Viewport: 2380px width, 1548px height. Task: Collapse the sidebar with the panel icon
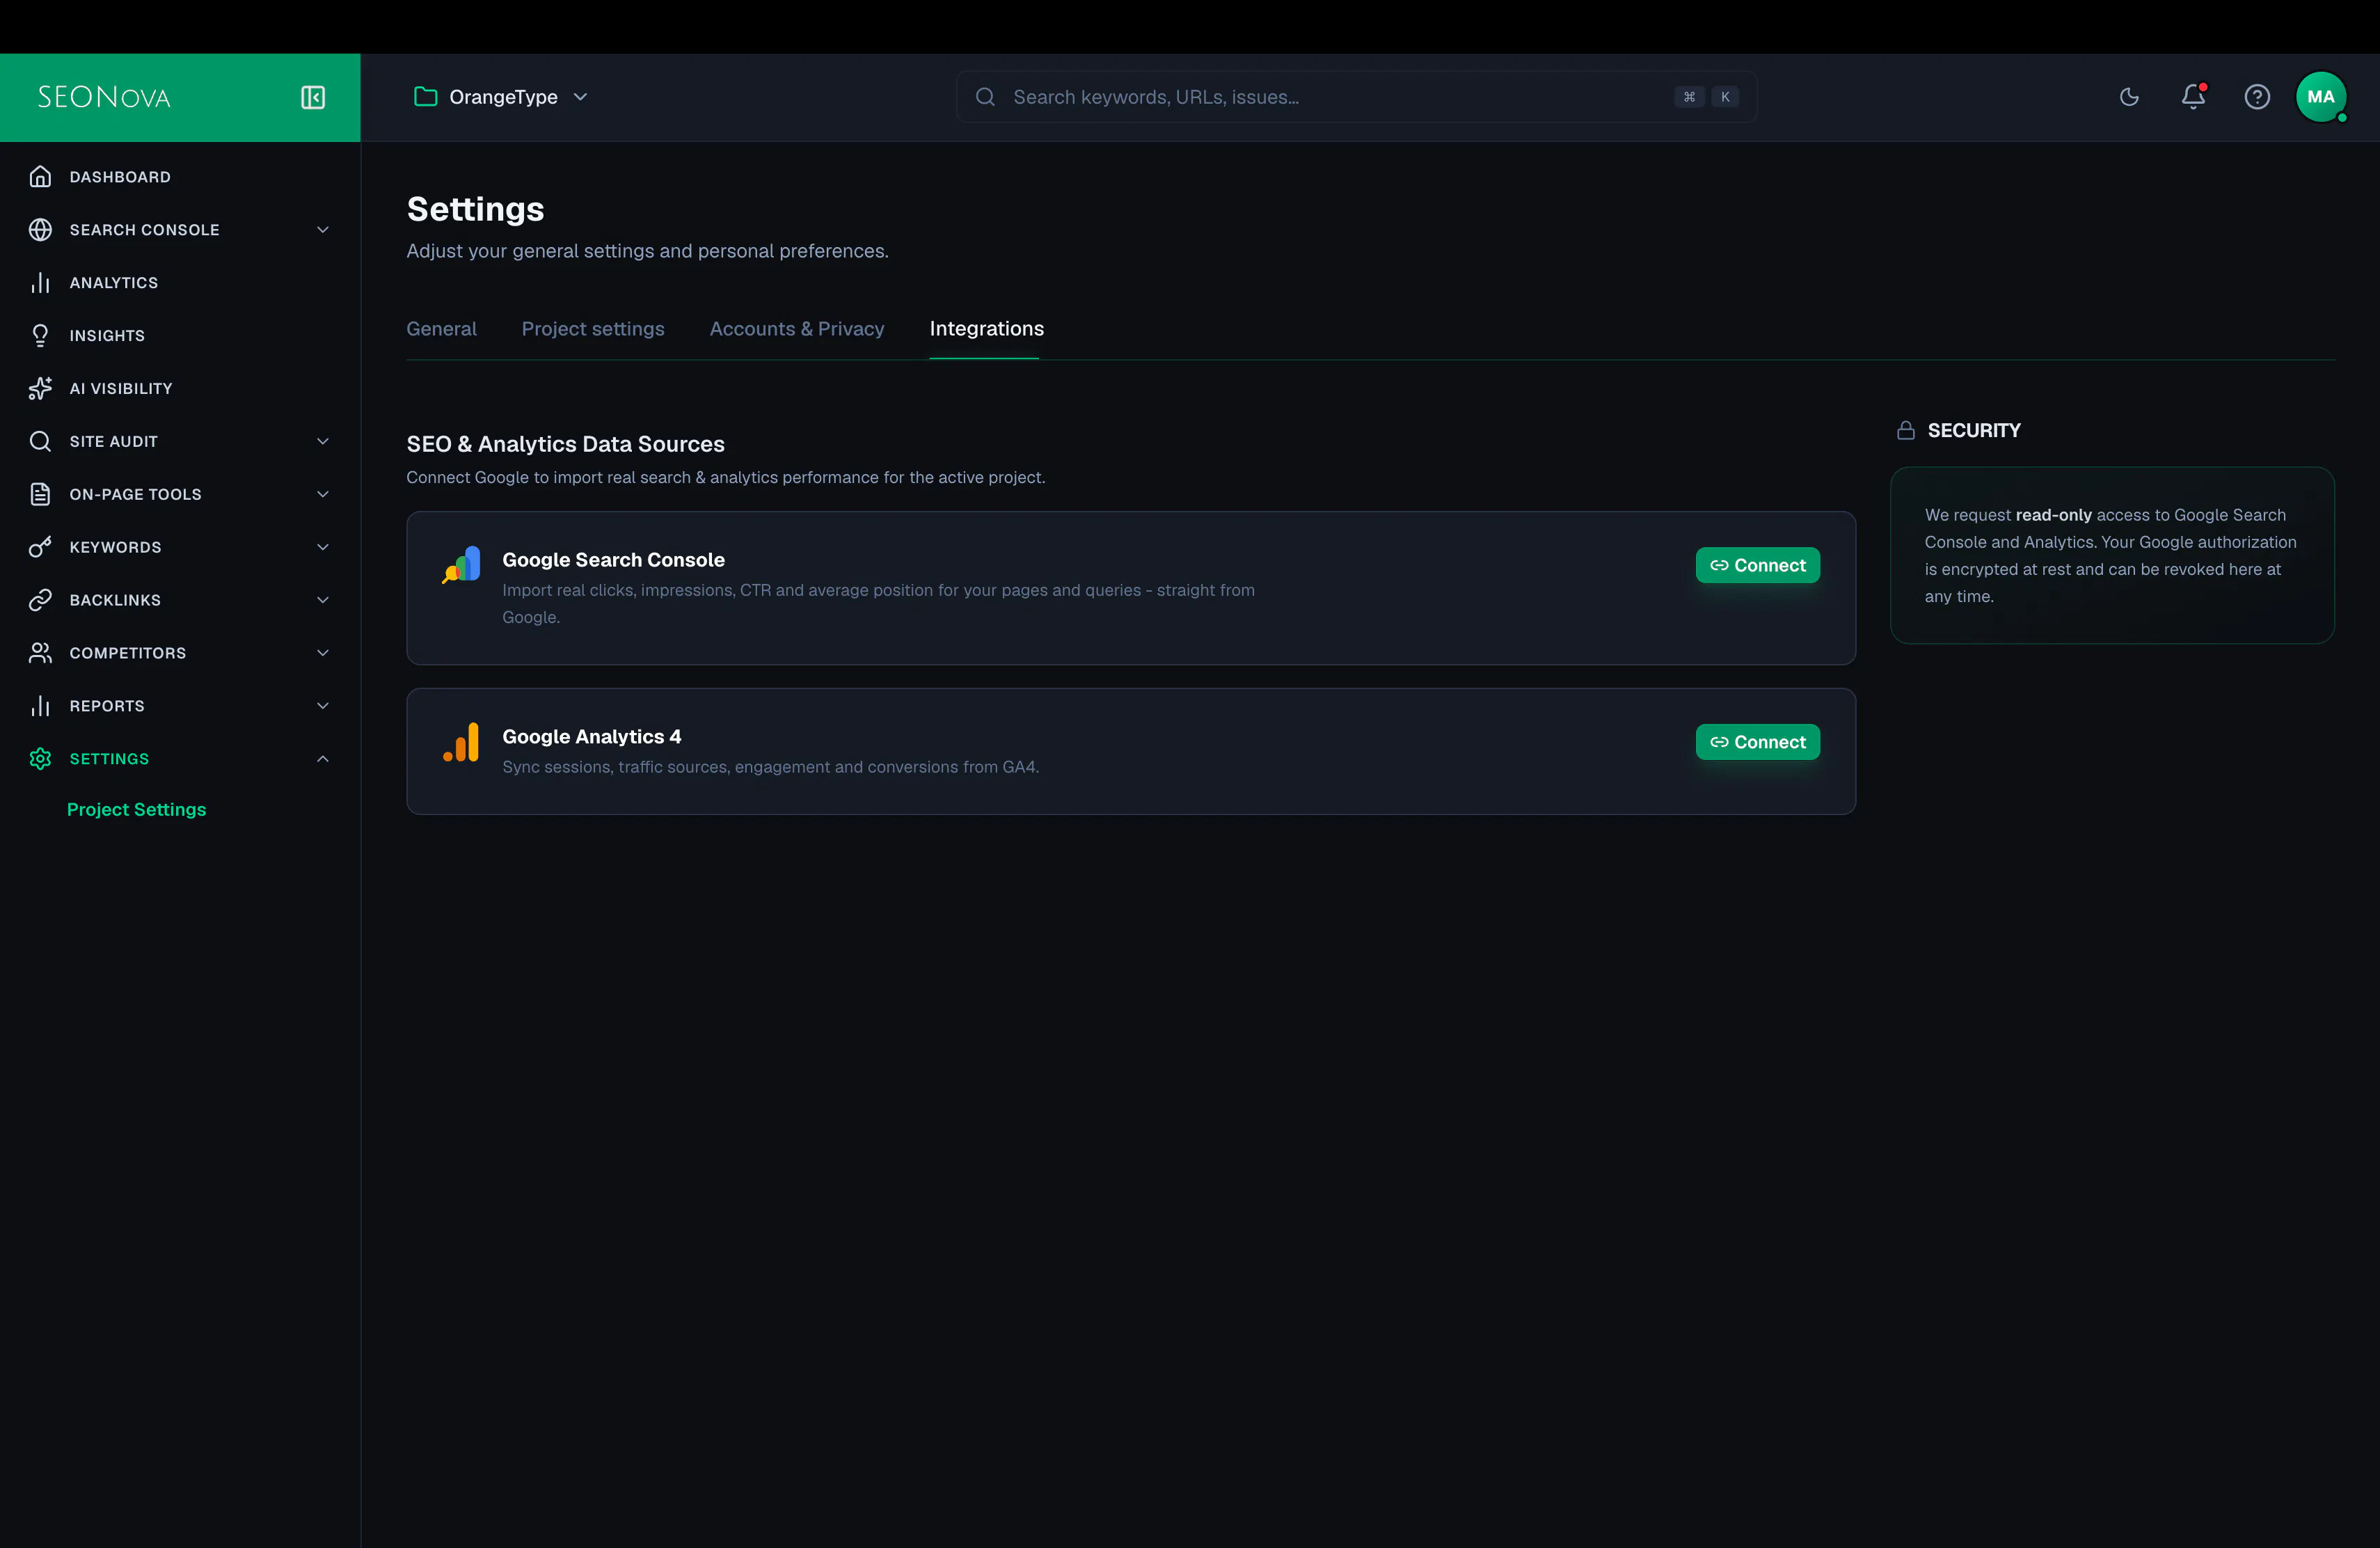[x=313, y=97]
